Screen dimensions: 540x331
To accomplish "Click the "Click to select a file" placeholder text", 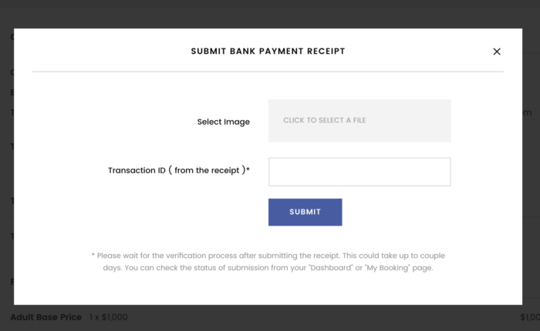I will (x=324, y=121).
